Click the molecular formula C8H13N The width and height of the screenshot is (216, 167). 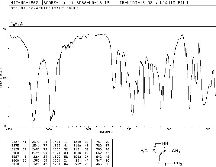(x=17, y=24)
